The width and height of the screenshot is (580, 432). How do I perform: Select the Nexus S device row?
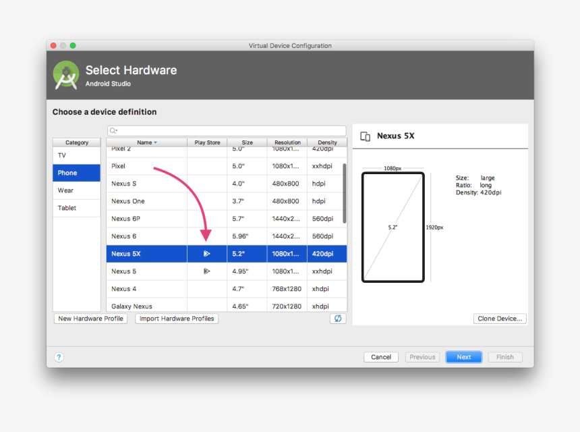tap(227, 184)
